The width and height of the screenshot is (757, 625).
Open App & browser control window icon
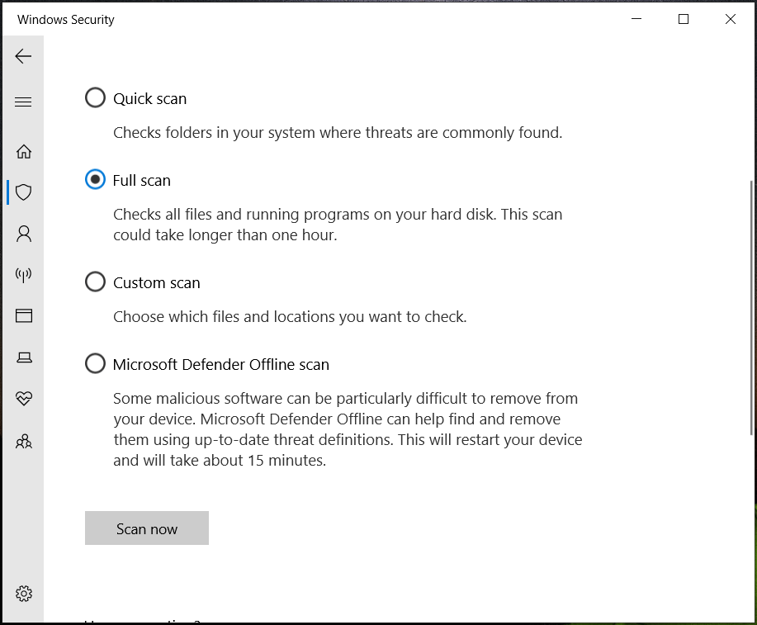click(x=24, y=316)
